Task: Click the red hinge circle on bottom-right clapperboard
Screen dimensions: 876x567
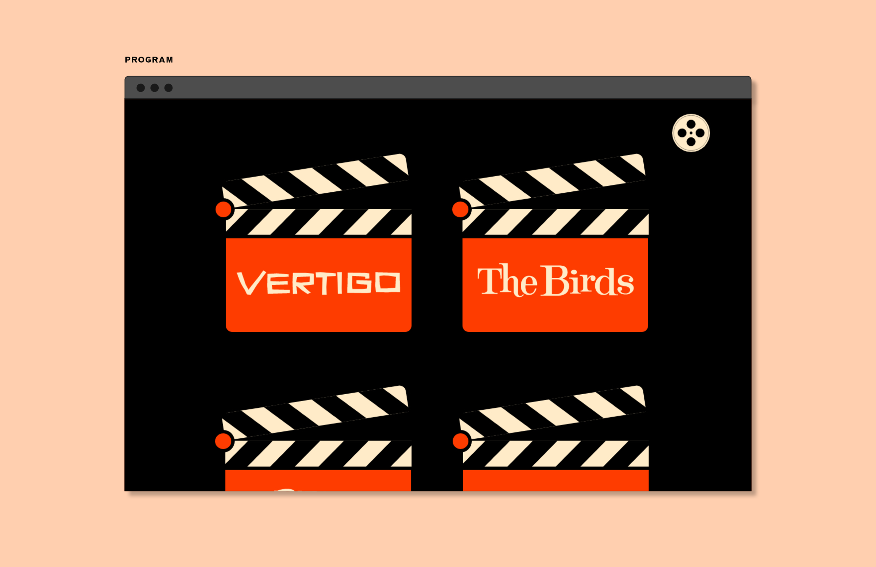Action: 460,441
